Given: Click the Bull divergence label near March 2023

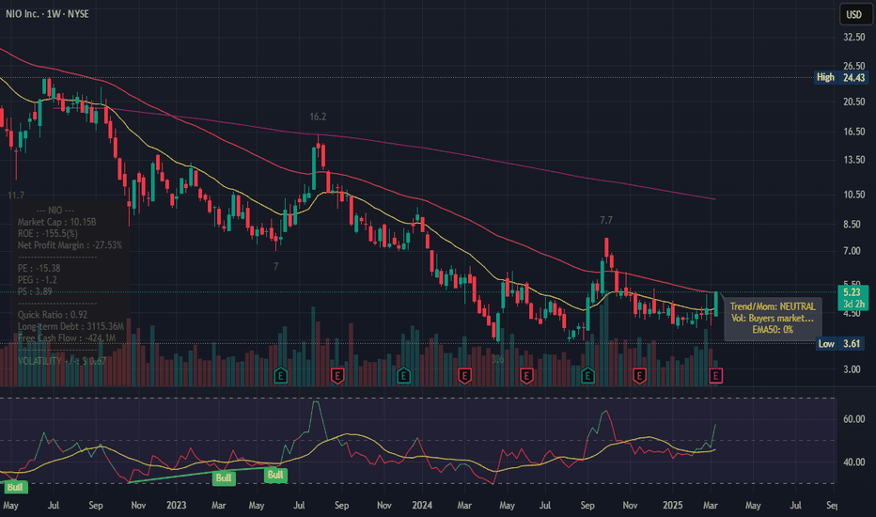Looking at the screenshot, I should pyautogui.click(x=224, y=478).
